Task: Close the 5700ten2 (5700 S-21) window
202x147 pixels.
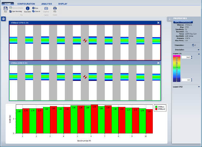Action: 158,23
